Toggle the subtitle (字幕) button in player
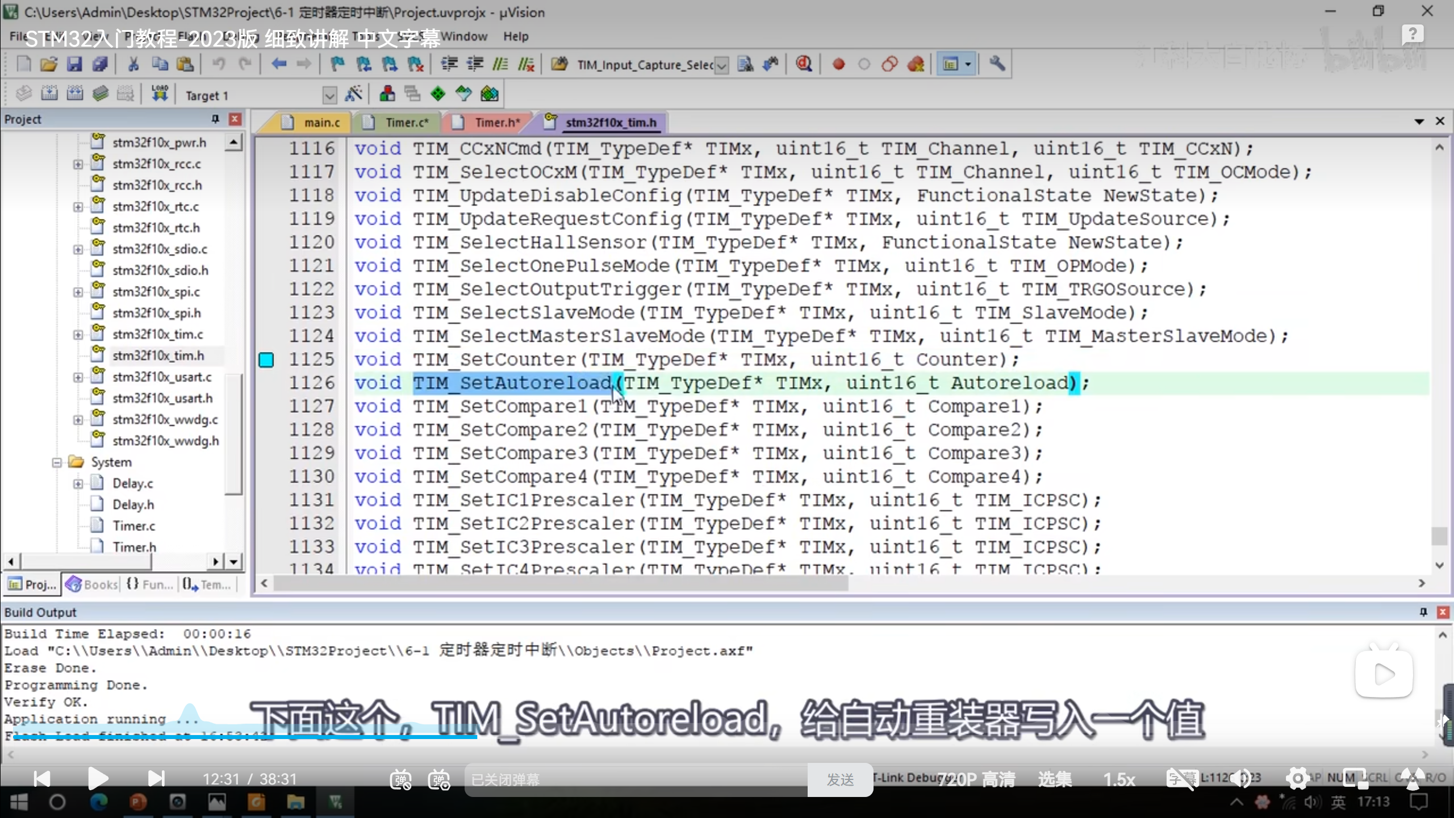Image resolution: width=1454 pixels, height=818 pixels. coord(1181,779)
